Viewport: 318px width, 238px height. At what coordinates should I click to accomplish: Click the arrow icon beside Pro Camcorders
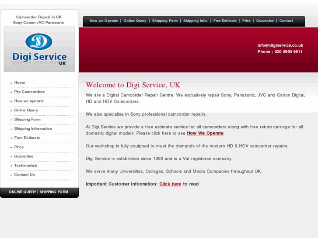(x=11, y=92)
